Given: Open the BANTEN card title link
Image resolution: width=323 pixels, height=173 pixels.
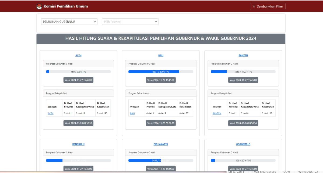Looking at the screenshot, I should tap(243, 56).
